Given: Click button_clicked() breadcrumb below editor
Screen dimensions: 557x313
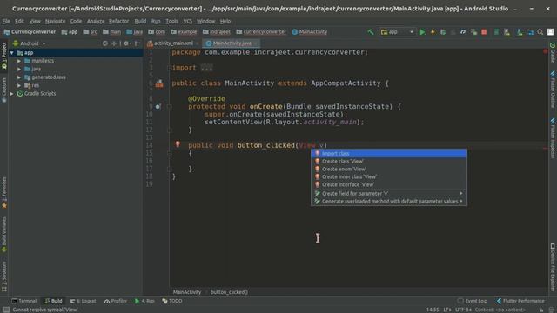Looking at the screenshot, I should point(229,292).
